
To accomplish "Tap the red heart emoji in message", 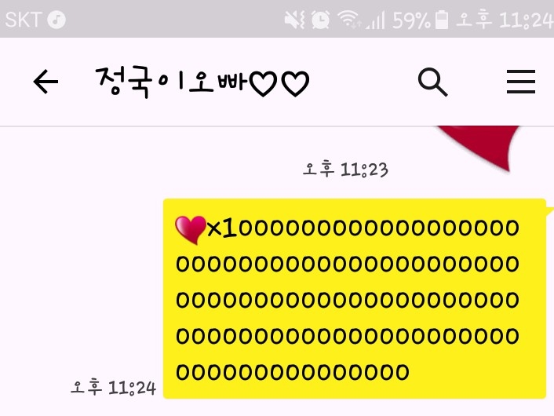I will point(191,230).
